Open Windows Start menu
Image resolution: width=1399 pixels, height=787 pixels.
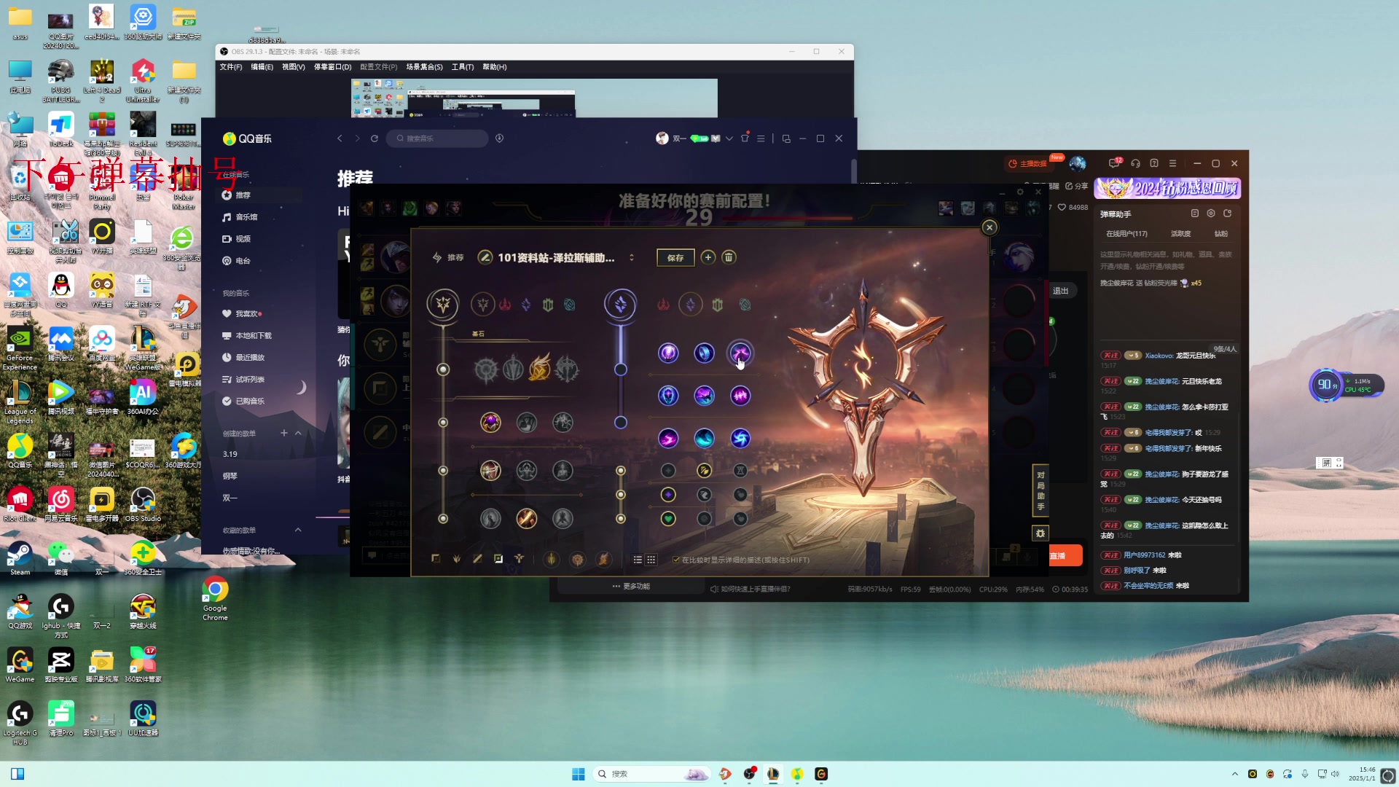[579, 774]
